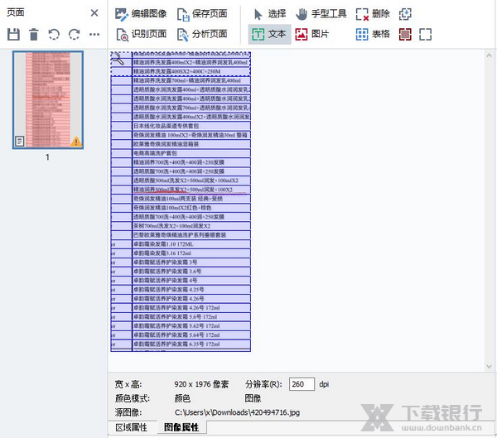This screenshot has width=497, height=438.
Task: Click 保存页面 button
Action: [202, 14]
